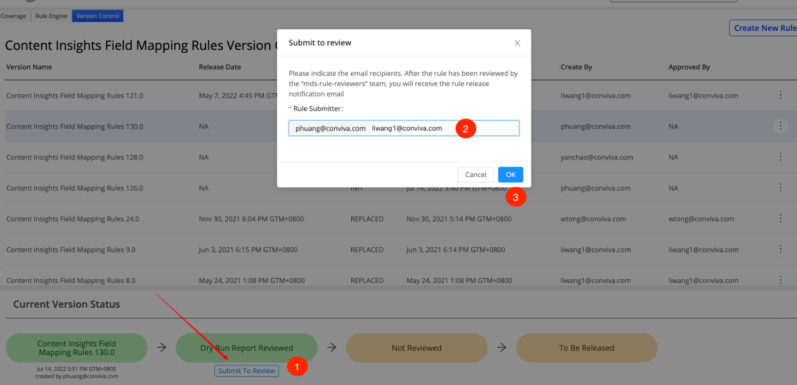Click the Version Name column header
Screen dimensions: 797x385
pos(29,67)
